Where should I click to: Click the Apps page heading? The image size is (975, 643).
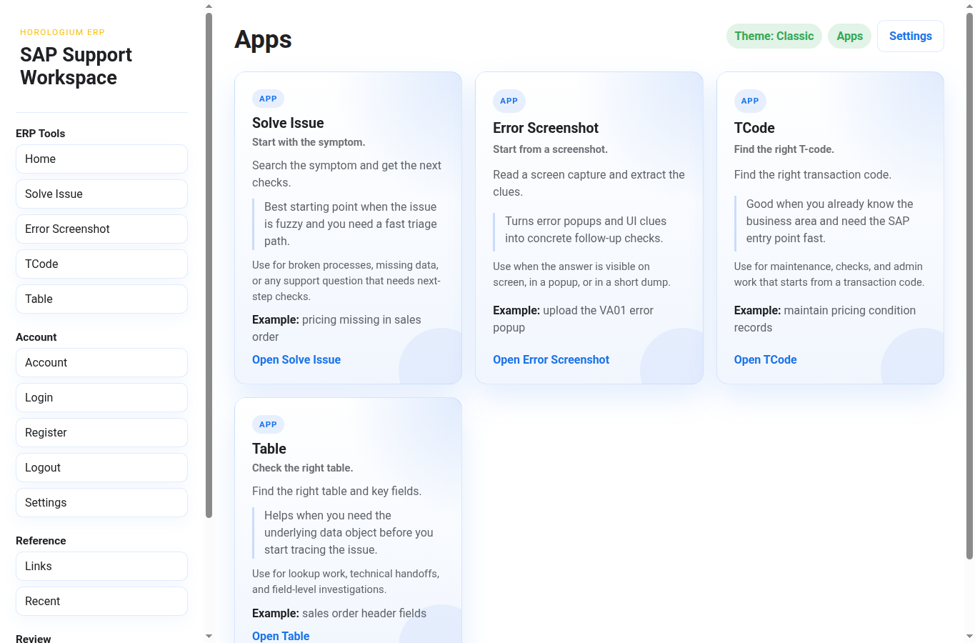click(263, 39)
